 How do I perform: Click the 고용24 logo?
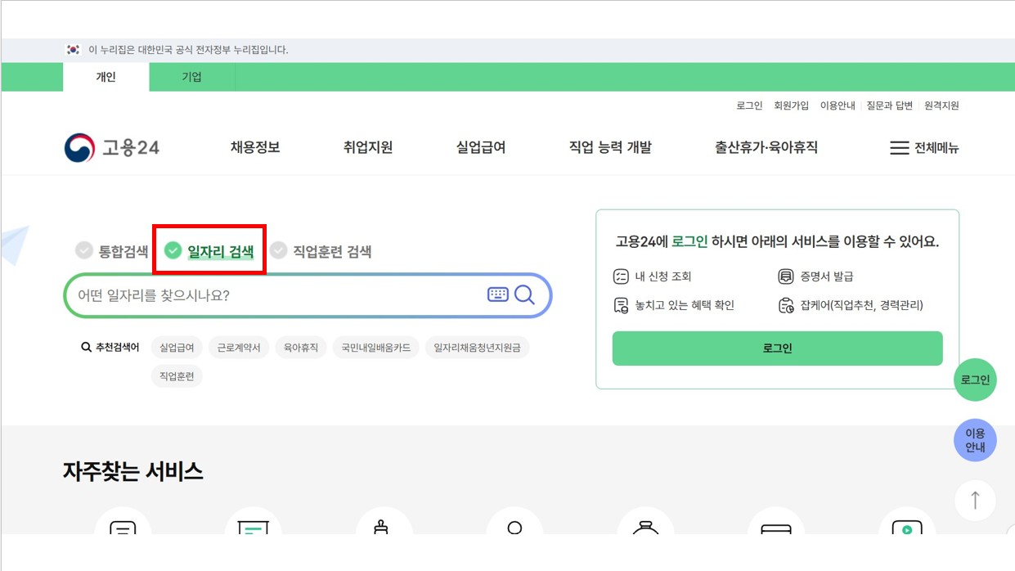(112, 148)
